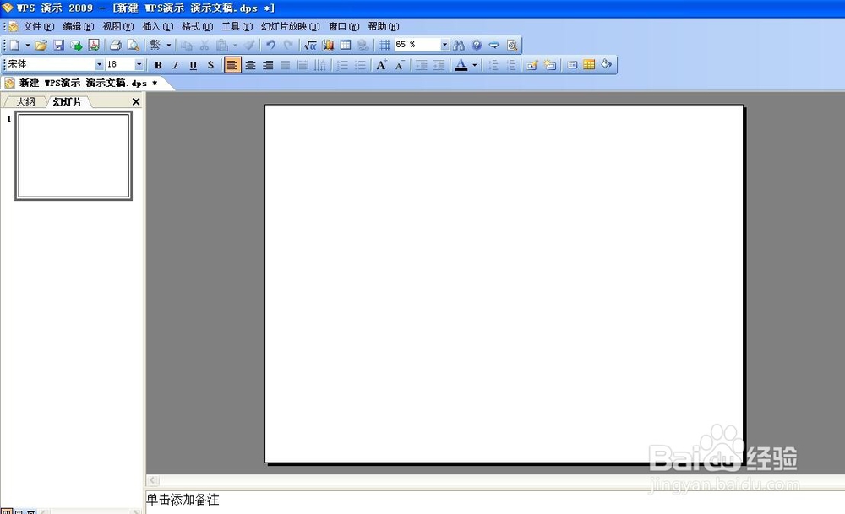Open the 插入 menu

(157, 26)
